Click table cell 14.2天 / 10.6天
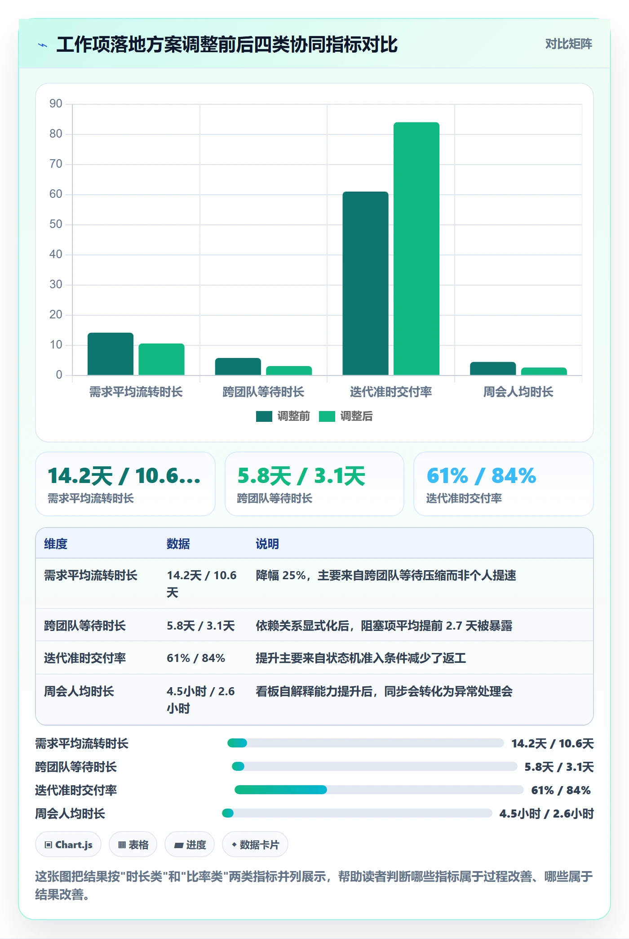 pos(202,584)
